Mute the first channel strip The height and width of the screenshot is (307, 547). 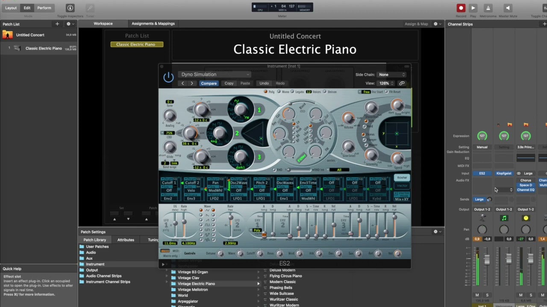pos(477,295)
